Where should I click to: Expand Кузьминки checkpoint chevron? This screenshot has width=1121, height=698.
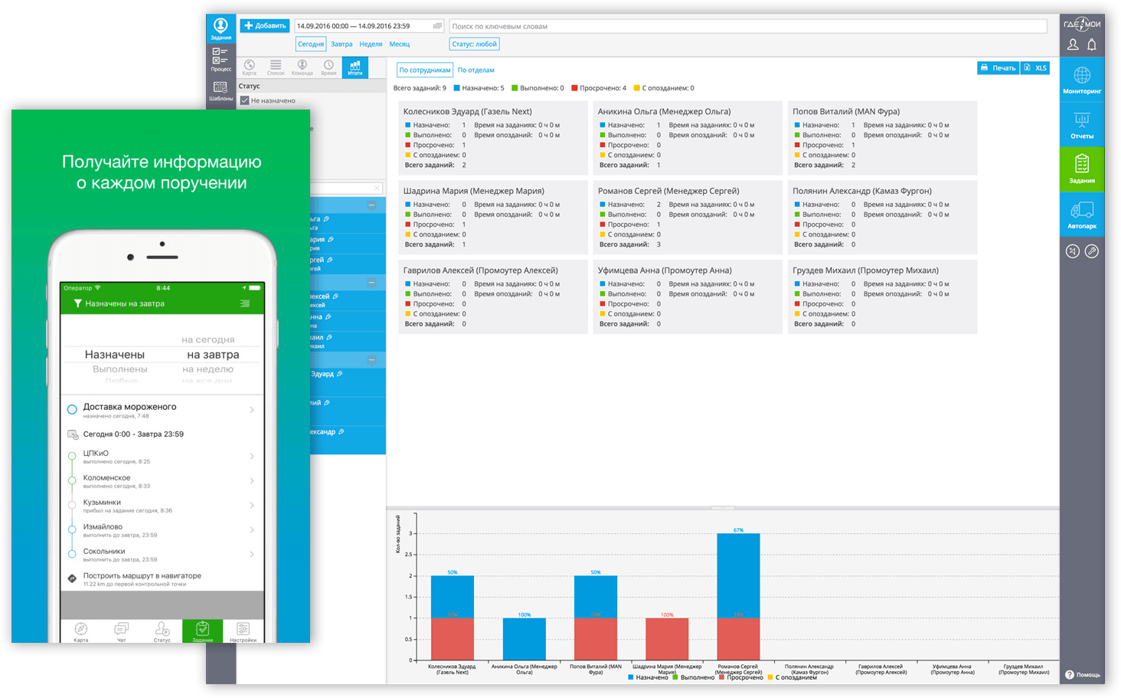click(x=252, y=506)
